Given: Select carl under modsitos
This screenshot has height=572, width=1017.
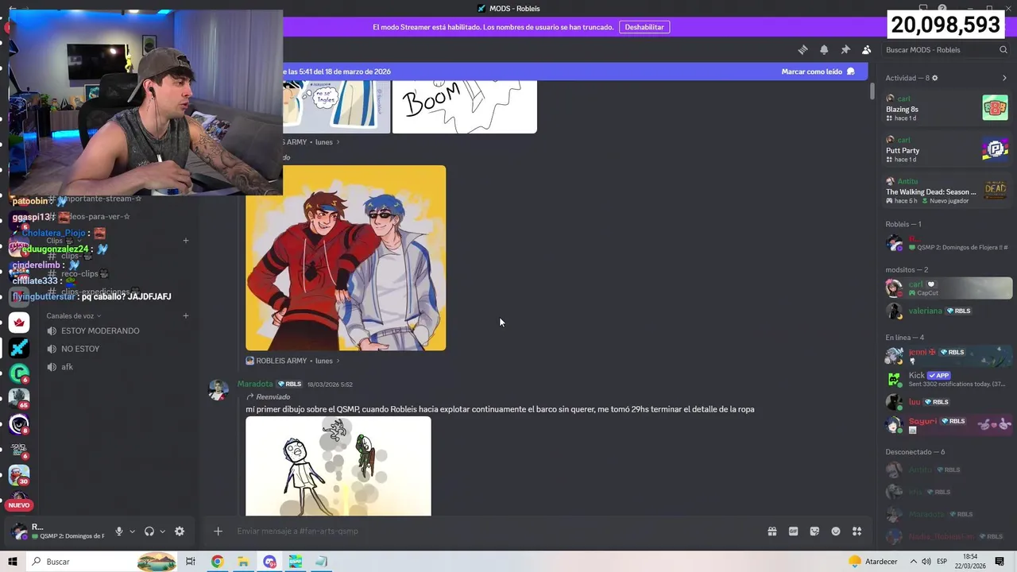Looking at the screenshot, I should [x=947, y=288].
